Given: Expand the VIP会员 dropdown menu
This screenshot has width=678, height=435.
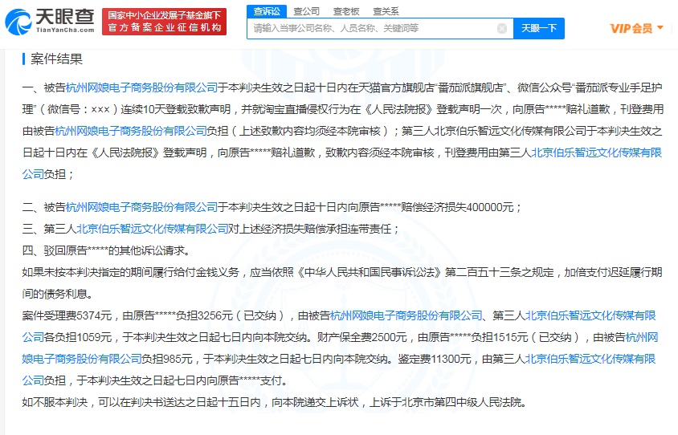Looking at the screenshot, I should 636,29.
